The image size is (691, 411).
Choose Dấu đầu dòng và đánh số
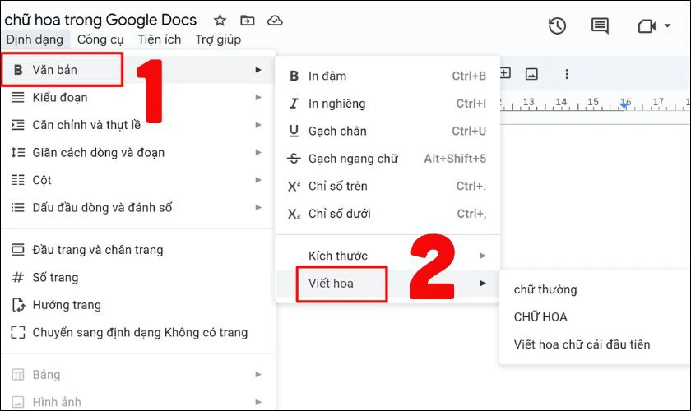click(x=138, y=207)
